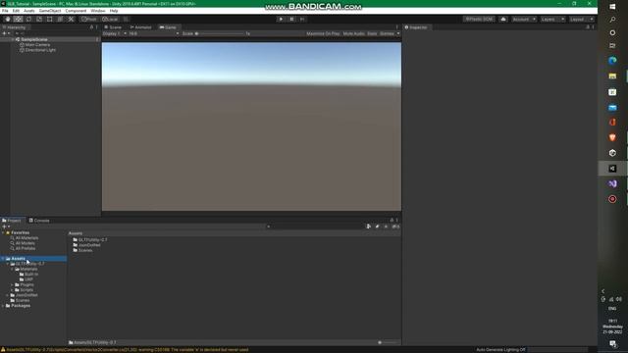Toggle Maximize On Play
Viewport: 628px width, 353px height.
[x=323, y=33]
